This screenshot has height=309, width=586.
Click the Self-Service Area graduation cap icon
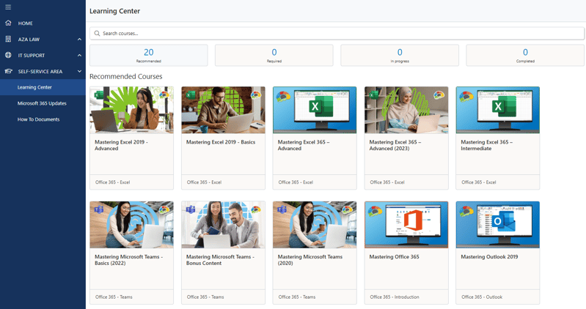point(8,71)
